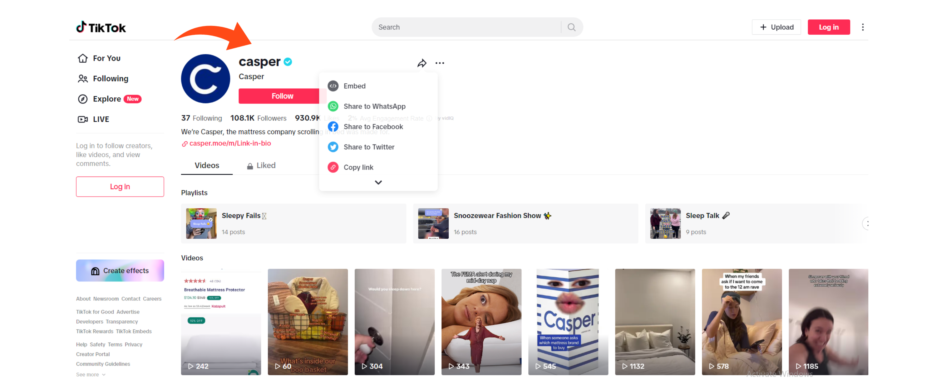
Task: Click the LIVE camera icon
Action: pyautogui.click(x=83, y=119)
